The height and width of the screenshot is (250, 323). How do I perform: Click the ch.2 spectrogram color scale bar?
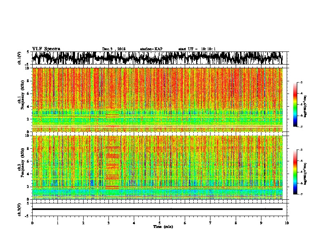pyautogui.click(x=295, y=172)
